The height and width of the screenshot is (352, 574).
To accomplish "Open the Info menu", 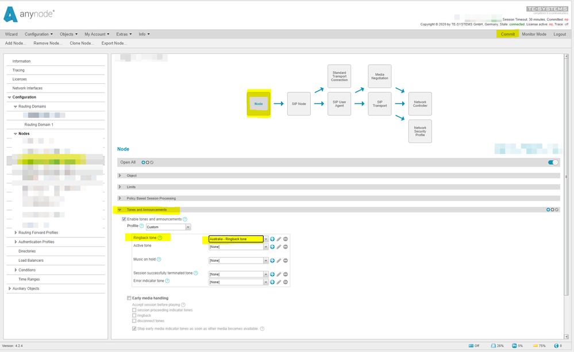I will pos(144,34).
